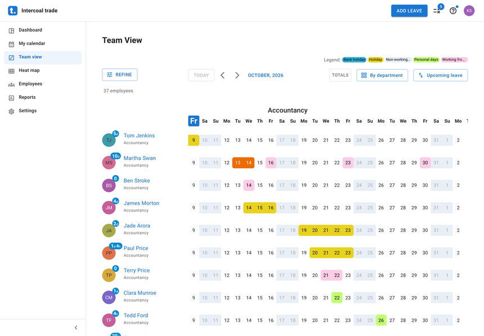Screen dimensions: 484x336
Task: Toggle the TOTALS view
Action: 340,75
